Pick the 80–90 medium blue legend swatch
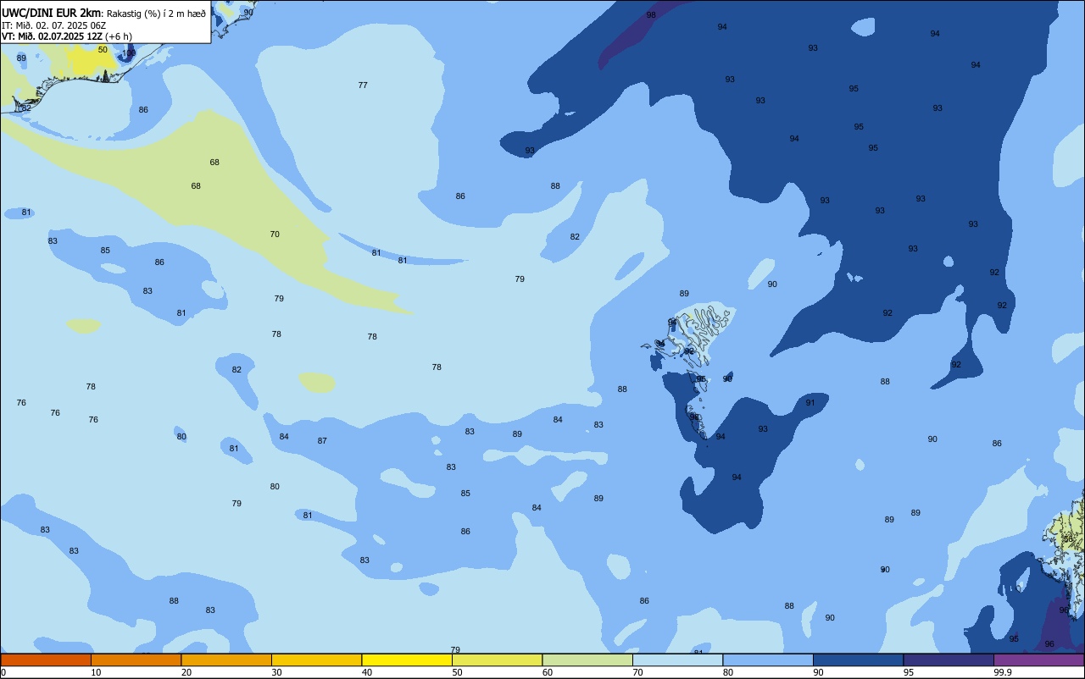 click(768, 660)
